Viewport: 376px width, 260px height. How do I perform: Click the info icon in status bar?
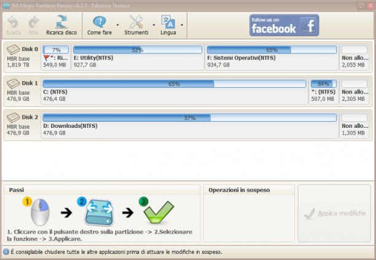coord(6,252)
